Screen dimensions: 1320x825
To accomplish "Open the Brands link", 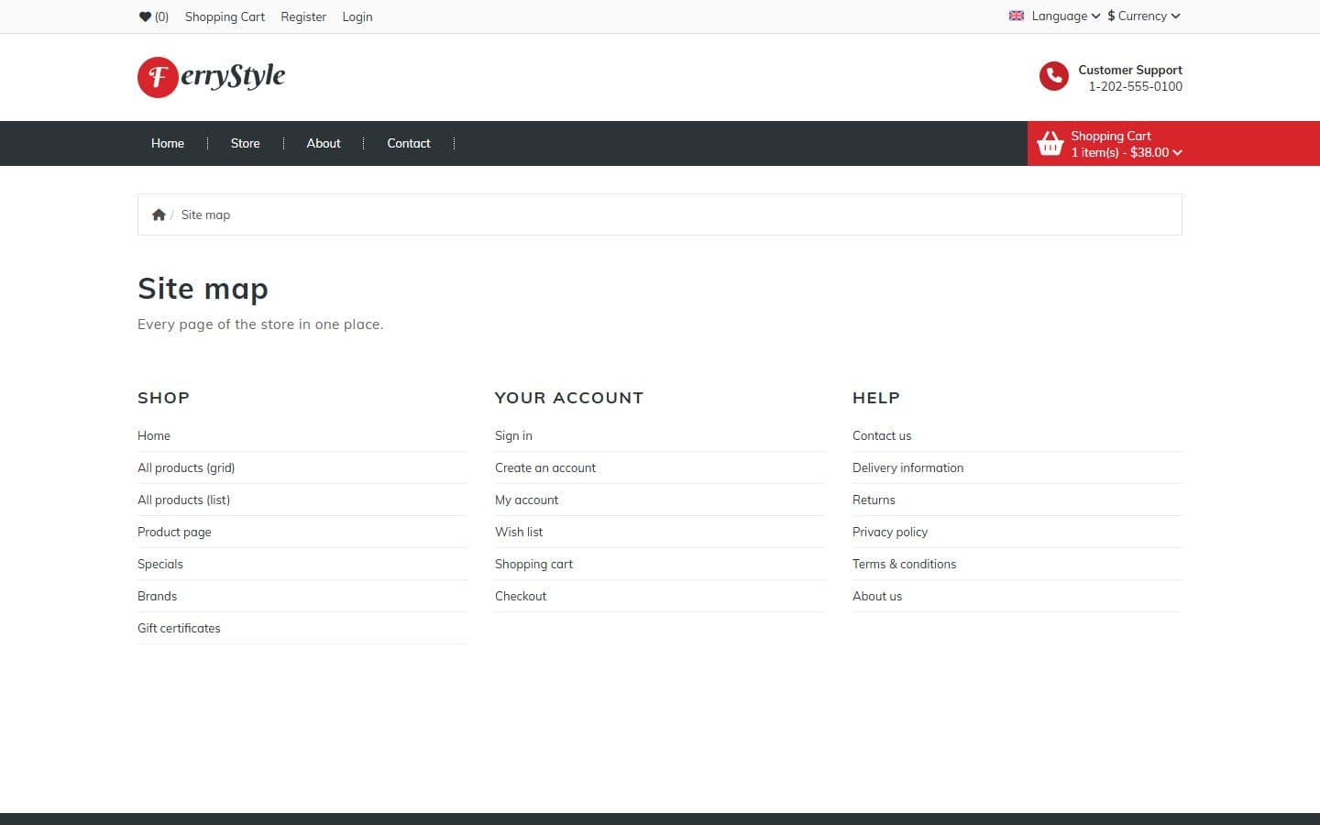I will 157,596.
